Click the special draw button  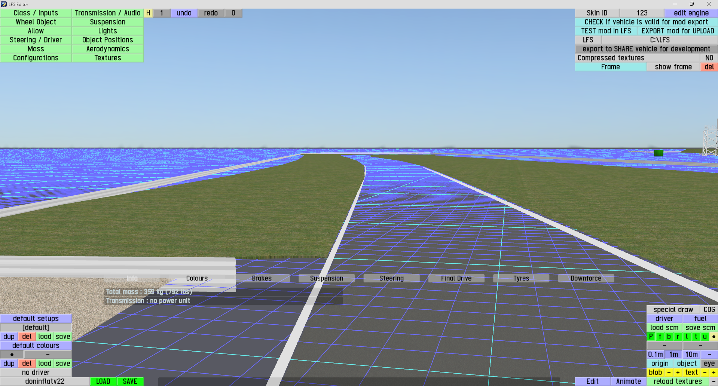click(x=673, y=310)
